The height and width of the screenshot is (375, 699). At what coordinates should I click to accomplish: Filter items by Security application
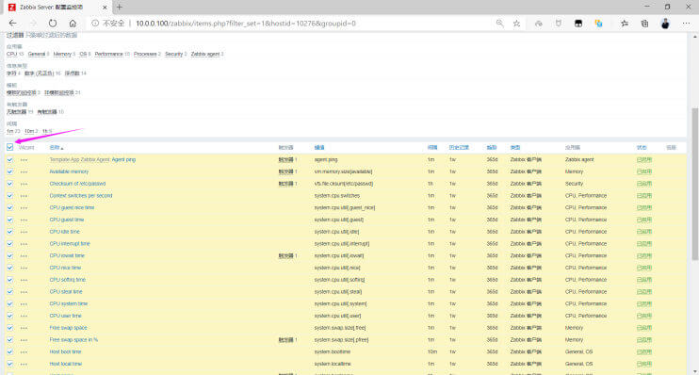[174, 54]
